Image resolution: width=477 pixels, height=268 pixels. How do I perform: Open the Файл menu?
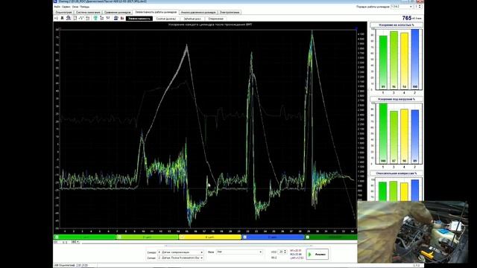click(57, 7)
